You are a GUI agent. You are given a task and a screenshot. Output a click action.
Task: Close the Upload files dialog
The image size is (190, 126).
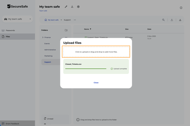coord(96,83)
